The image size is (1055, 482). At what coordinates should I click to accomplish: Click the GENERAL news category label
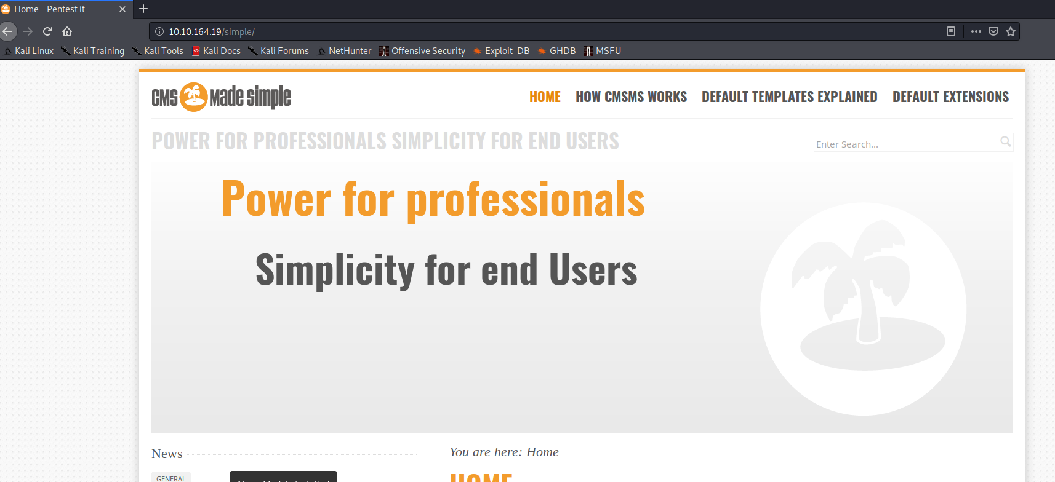click(170, 478)
